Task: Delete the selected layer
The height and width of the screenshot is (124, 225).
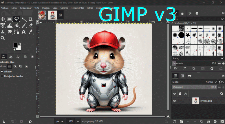Action: 222,122
